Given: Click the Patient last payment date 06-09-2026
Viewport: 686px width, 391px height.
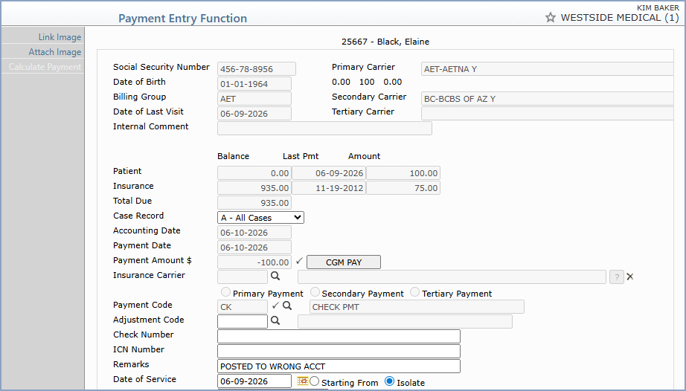Looking at the screenshot, I should [x=329, y=173].
